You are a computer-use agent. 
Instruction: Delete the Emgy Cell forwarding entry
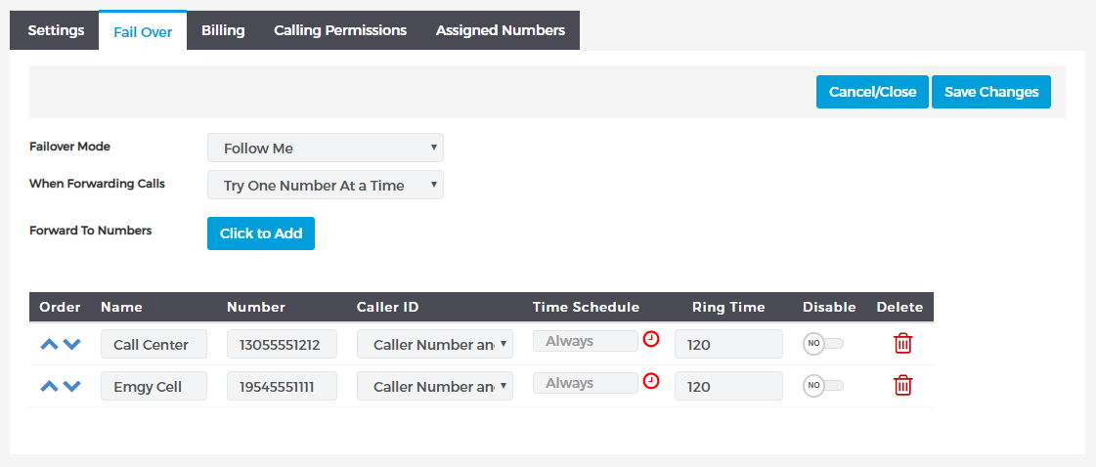click(x=902, y=385)
